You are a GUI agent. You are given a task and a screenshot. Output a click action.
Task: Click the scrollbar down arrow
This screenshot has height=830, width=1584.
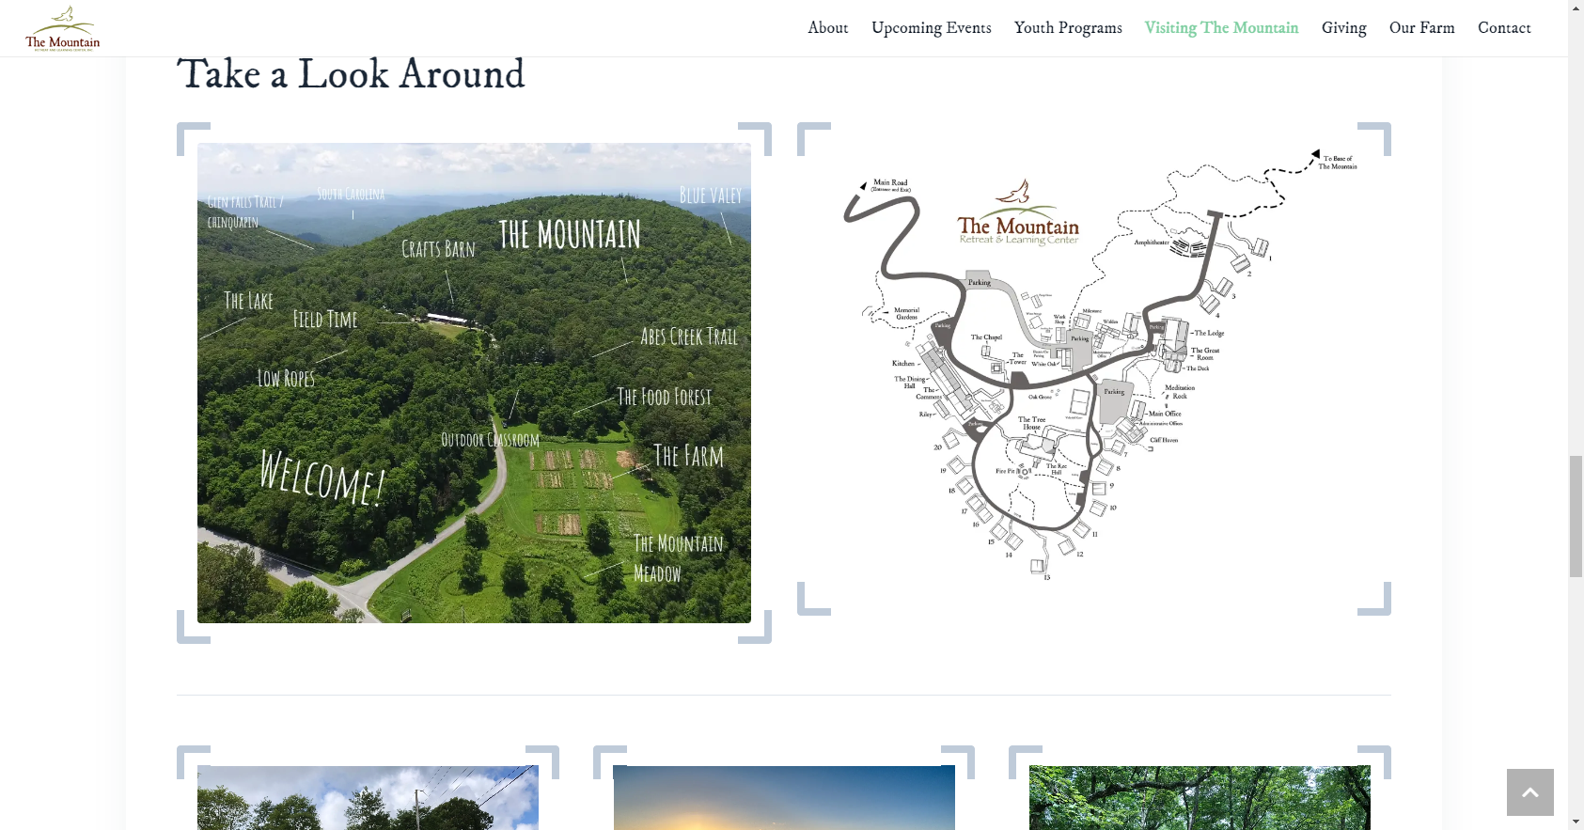tap(1576, 822)
